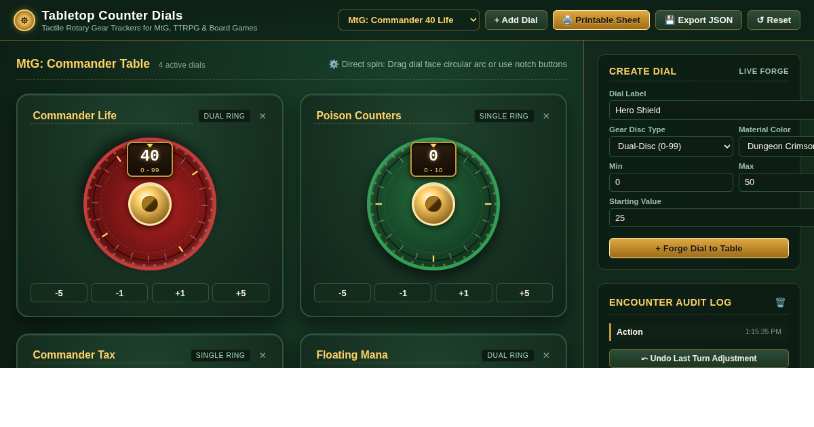
Task: Click the DUAL RING badge on Commander Life
Action: click(x=225, y=116)
